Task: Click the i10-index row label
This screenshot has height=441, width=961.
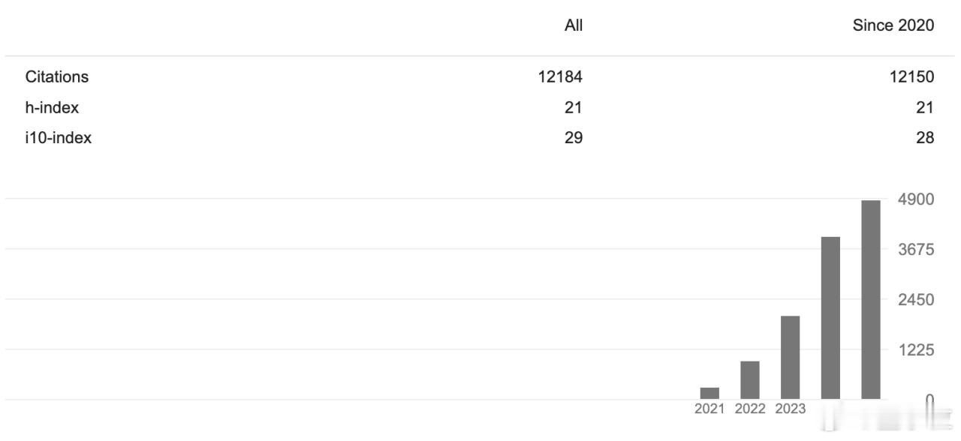Action: tap(59, 137)
